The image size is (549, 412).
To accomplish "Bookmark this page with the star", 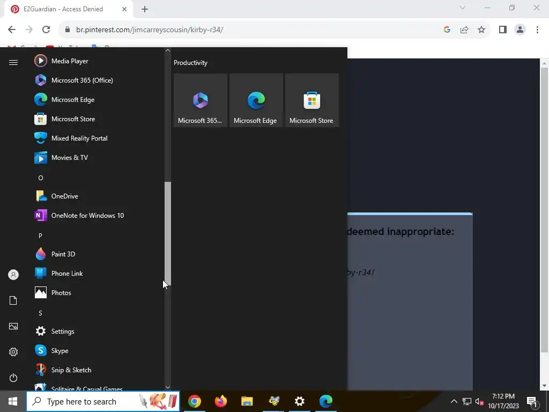I will pyautogui.click(x=481, y=30).
